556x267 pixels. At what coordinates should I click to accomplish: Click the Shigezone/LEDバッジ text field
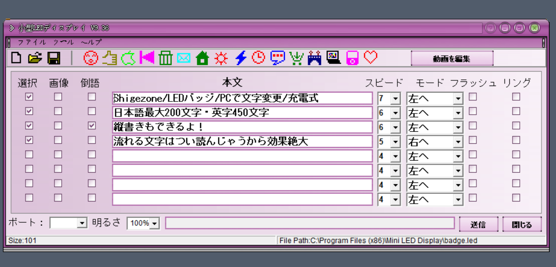pos(242,98)
